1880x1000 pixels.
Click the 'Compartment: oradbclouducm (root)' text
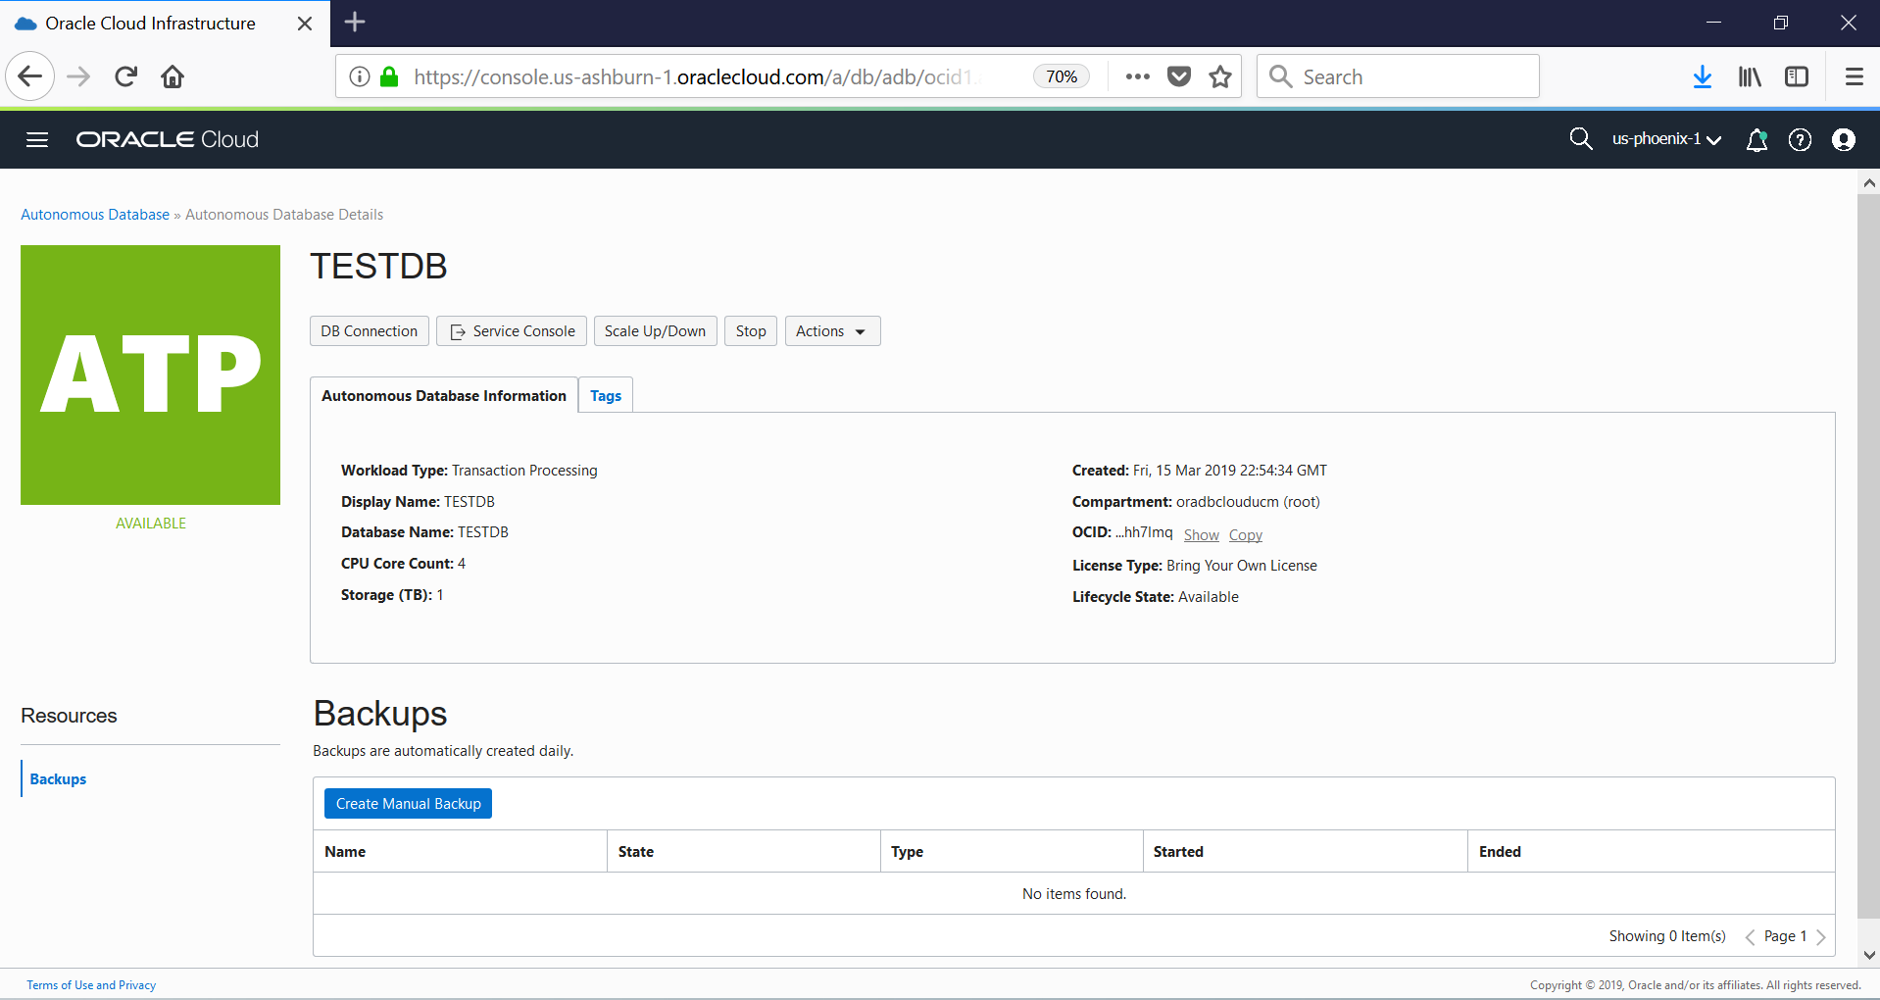pos(1196,502)
